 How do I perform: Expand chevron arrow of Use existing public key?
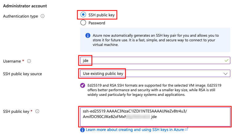225,74
